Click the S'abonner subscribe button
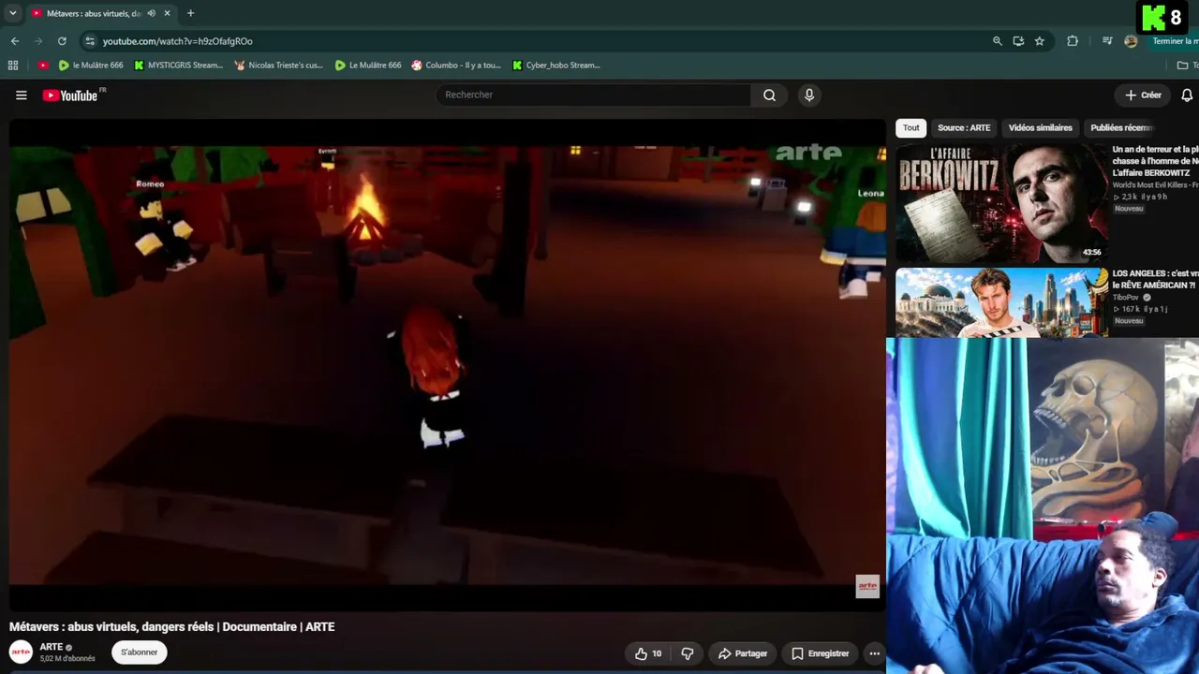1199x674 pixels. click(140, 652)
